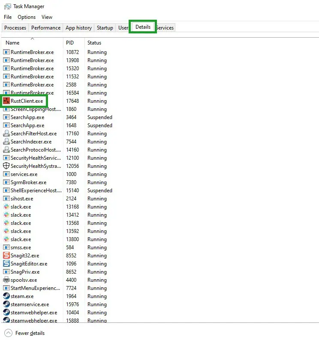Select RuntimeBroker.exe with PID 11532
Screen dimensions: 319x340
[32, 77]
